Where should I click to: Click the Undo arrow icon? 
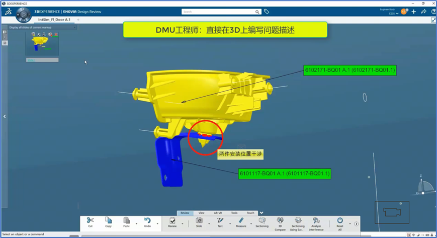point(147,220)
